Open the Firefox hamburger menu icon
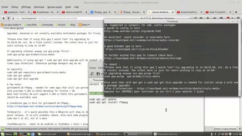Viewport: 242px width, 136px height. click(x=238, y=18)
